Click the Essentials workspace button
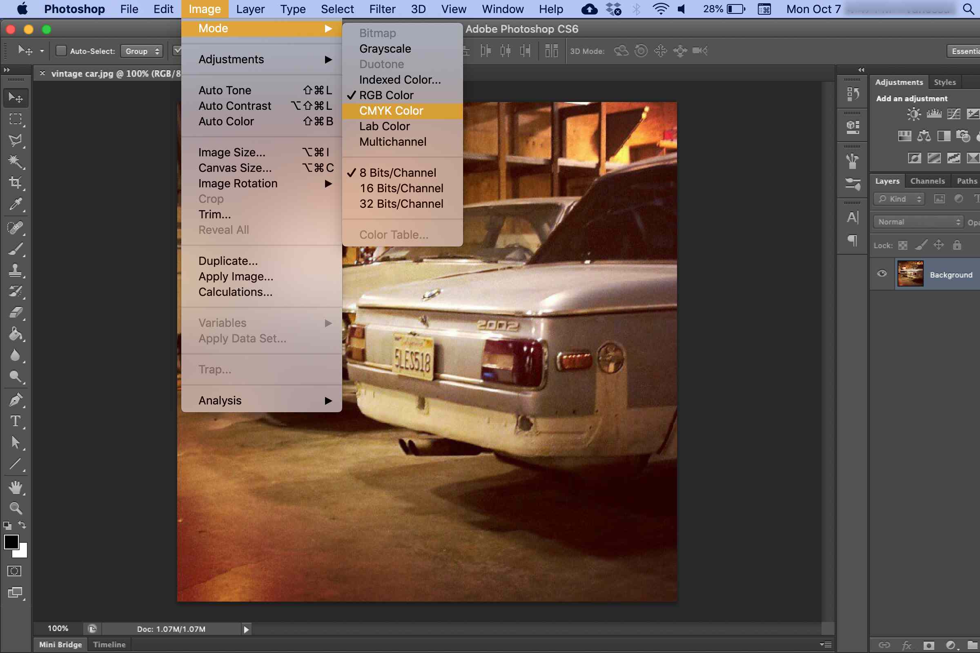Viewport: 980px width, 653px height. click(x=964, y=51)
